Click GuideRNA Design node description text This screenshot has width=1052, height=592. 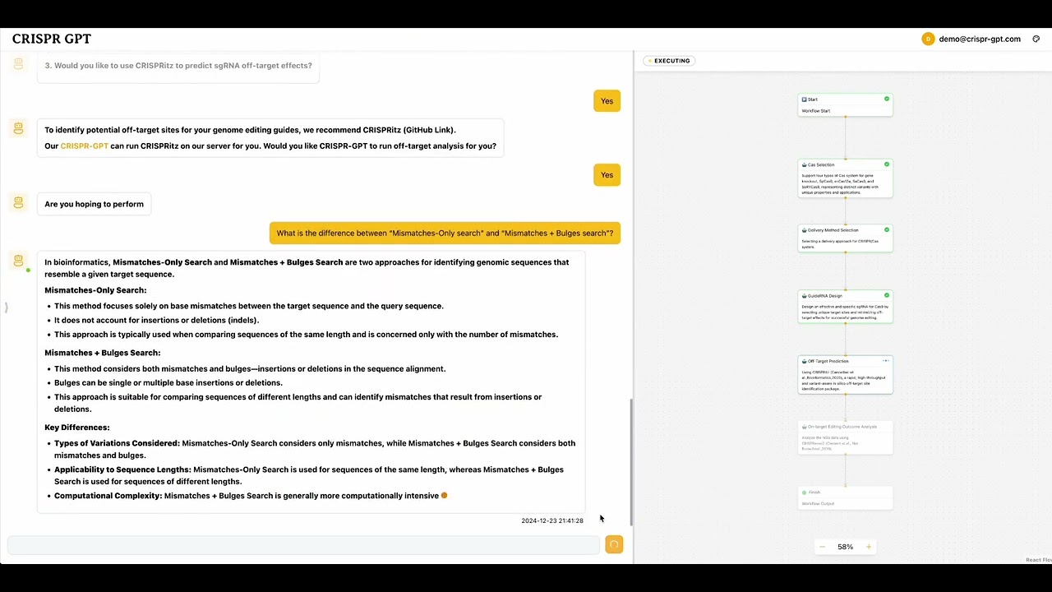[845, 312]
